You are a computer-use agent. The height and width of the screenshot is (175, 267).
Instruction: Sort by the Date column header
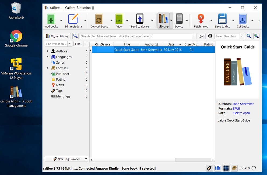(x=172, y=44)
